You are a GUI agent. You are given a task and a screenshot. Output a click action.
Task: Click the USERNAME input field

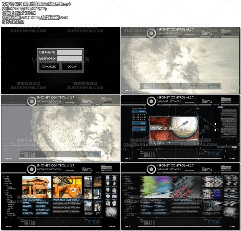click(x=69, y=52)
